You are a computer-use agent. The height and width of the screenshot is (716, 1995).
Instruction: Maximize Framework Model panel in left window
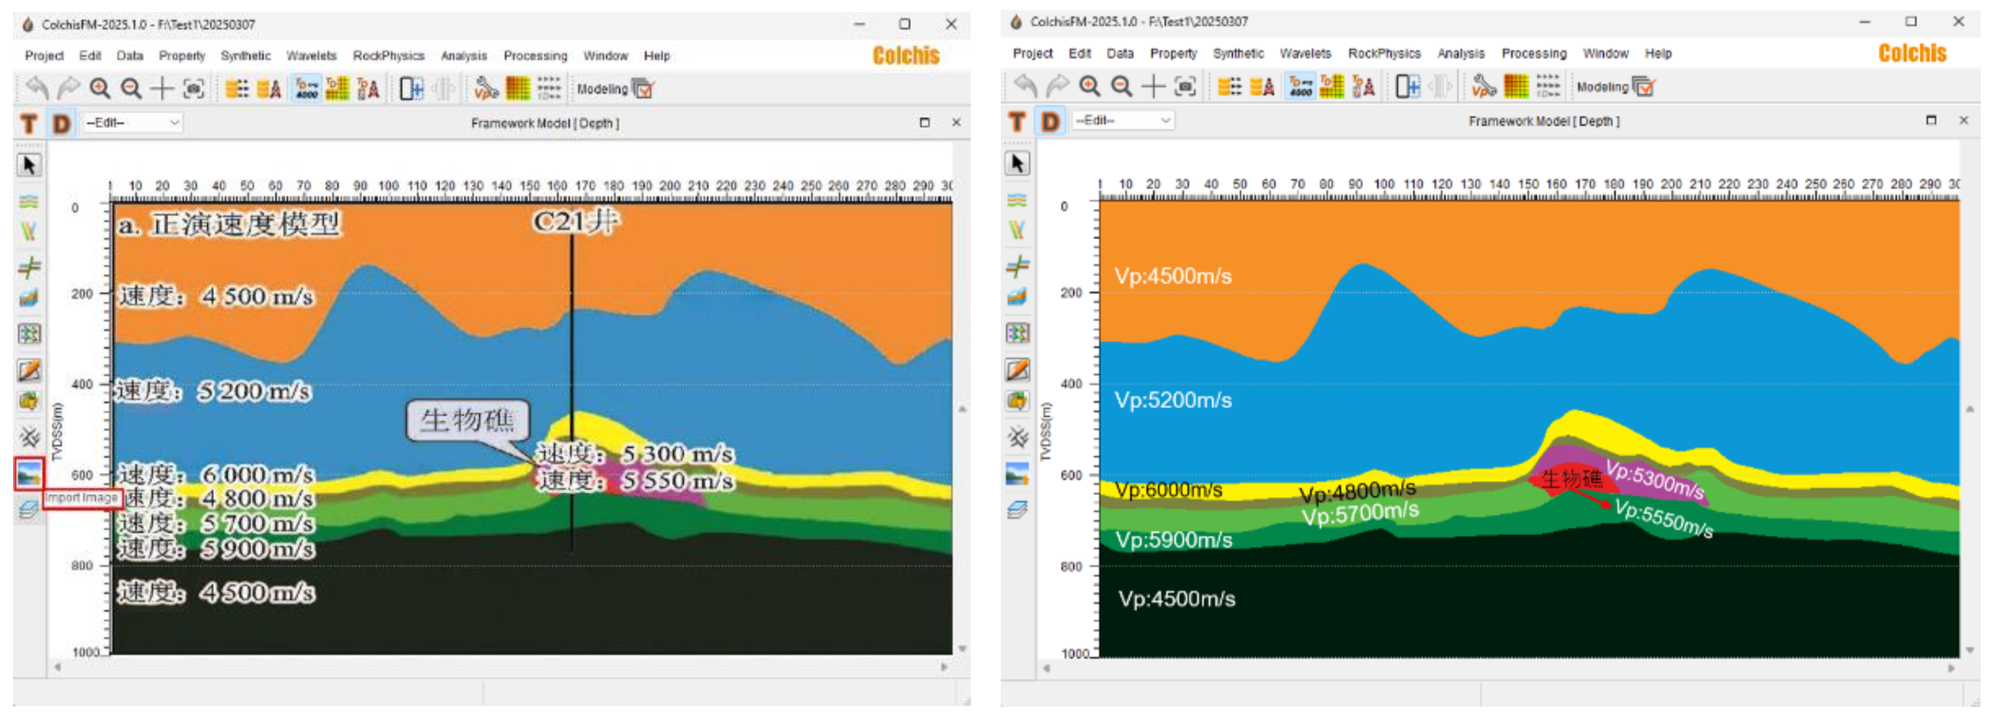coord(924,122)
